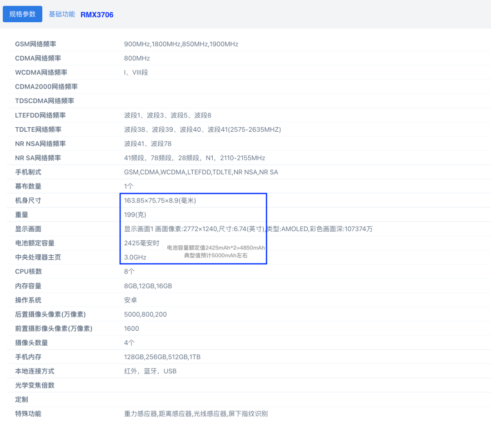Click the GSM网络频率 row label
The height and width of the screenshot is (432, 491).
(x=34, y=44)
